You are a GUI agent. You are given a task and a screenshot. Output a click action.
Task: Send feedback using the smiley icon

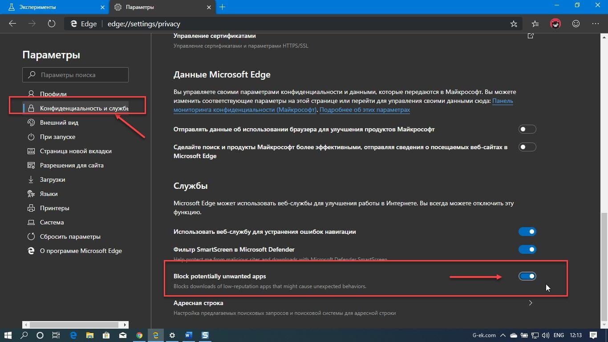[x=576, y=24]
